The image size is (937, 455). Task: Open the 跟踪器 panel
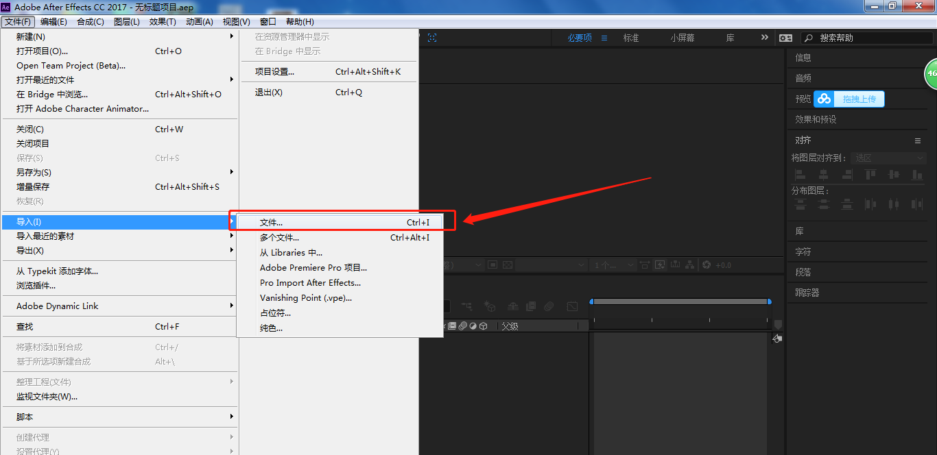pyautogui.click(x=807, y=293)
